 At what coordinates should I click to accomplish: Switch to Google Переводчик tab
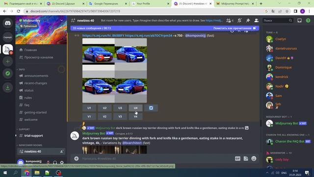108,3
